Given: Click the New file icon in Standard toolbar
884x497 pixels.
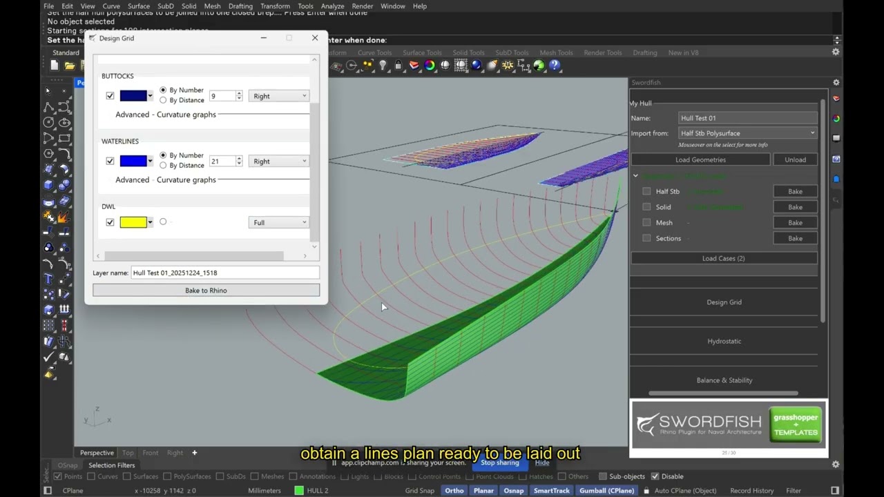Looking at the screenshot, I should (x=55, y=66).
